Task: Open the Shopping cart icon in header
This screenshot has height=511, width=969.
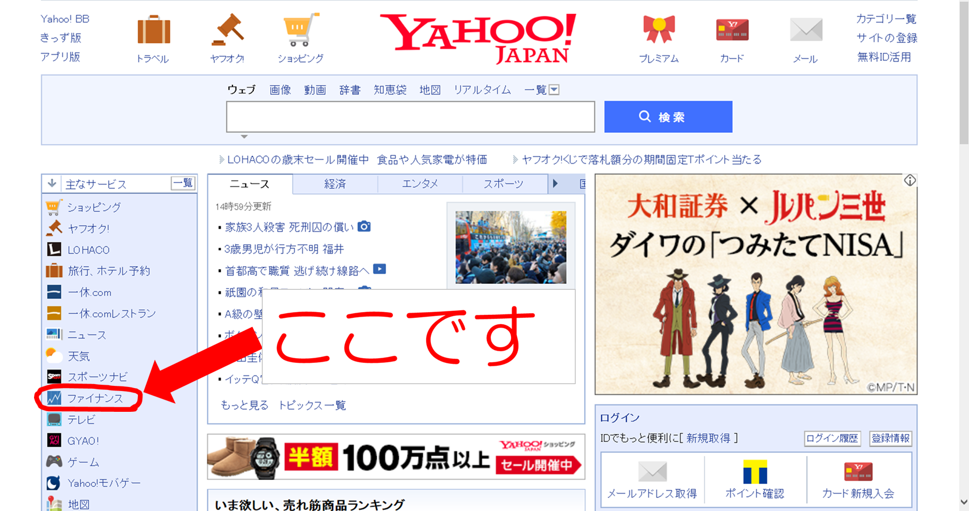Action: (x=301, y=29)
